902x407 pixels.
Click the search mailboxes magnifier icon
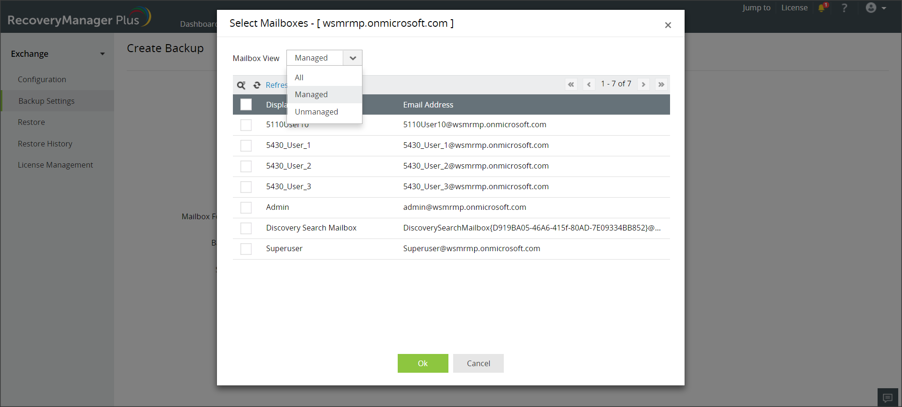(x=241, y=85)
